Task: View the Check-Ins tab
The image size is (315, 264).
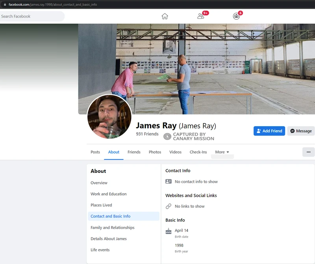Action: tap(198, 152)
